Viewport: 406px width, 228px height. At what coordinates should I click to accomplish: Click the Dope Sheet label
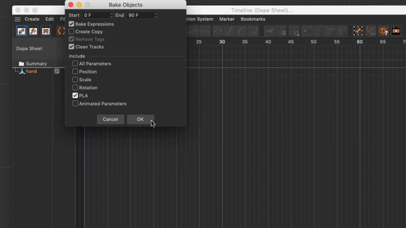(x=29, y=49)
